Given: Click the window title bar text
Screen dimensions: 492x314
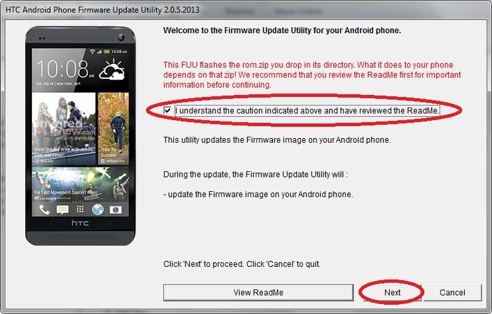Looking at the screenshot, I should pyautogui.click(x=102, y=10).
